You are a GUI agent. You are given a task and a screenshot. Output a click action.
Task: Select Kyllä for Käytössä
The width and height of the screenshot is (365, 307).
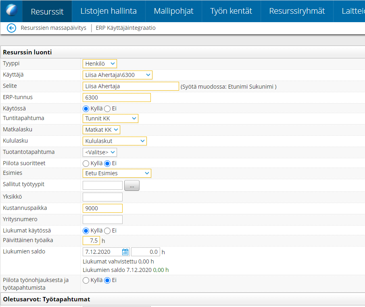click(x=86, y=109)
